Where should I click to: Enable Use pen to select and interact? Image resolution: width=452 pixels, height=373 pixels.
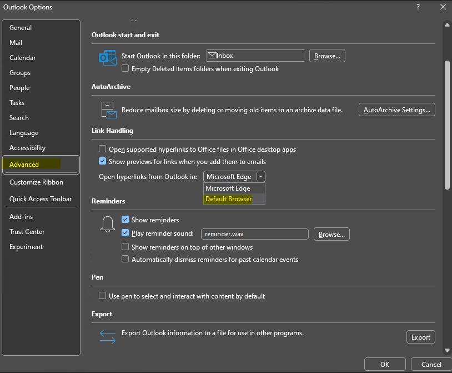(x=102, y=296)
